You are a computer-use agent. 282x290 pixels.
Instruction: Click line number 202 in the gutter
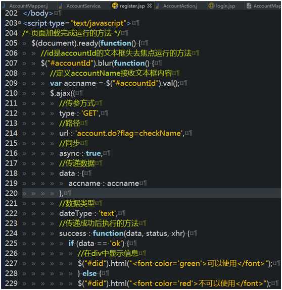pos(11,13)
